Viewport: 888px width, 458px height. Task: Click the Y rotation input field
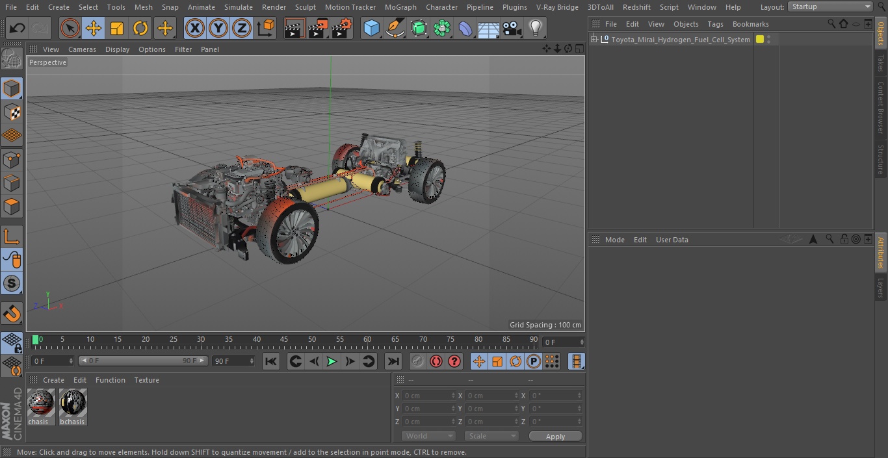[x=555, y=409]
